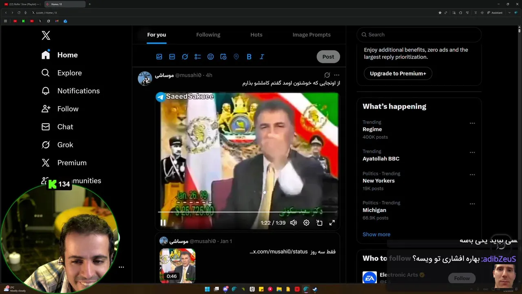
Task: Open File Explorer from taskbar
Action: tap(279, 289)
